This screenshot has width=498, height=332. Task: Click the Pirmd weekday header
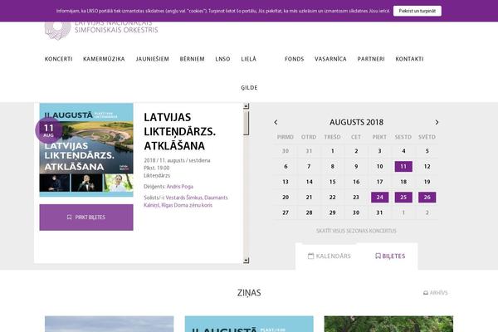(286, 137)
